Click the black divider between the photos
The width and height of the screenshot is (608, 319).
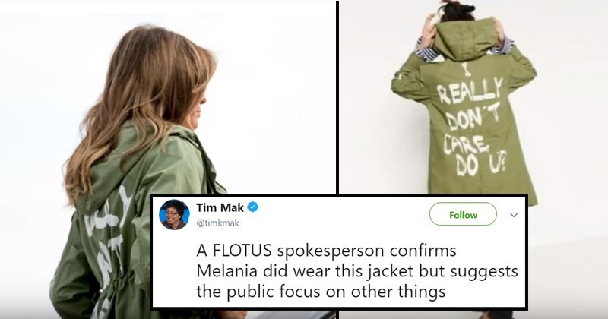point(337,97)
